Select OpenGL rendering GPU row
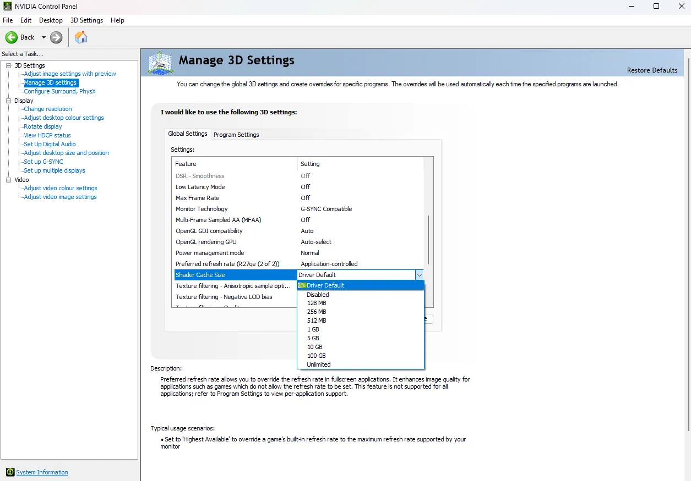This screenshot has width=691, height=481. coord(298,242)
